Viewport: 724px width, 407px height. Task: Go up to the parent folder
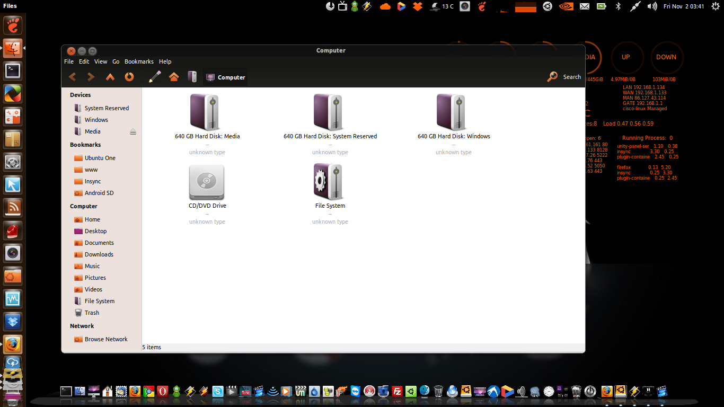(110, 77)
